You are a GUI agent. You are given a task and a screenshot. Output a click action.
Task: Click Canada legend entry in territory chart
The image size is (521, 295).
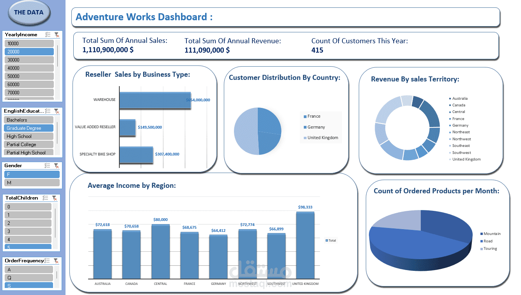tap(457, 105)
